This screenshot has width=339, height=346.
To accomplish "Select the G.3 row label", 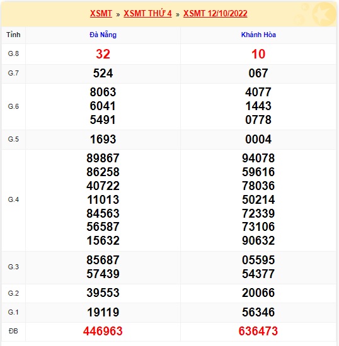I will [x=13, y=267].
